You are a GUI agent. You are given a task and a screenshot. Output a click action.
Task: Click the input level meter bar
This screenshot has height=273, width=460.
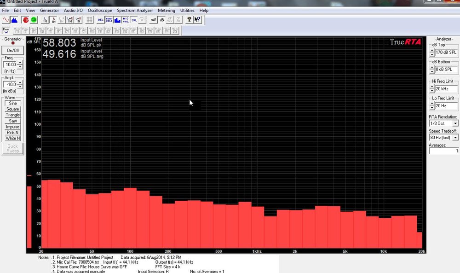tap(29, 217)
